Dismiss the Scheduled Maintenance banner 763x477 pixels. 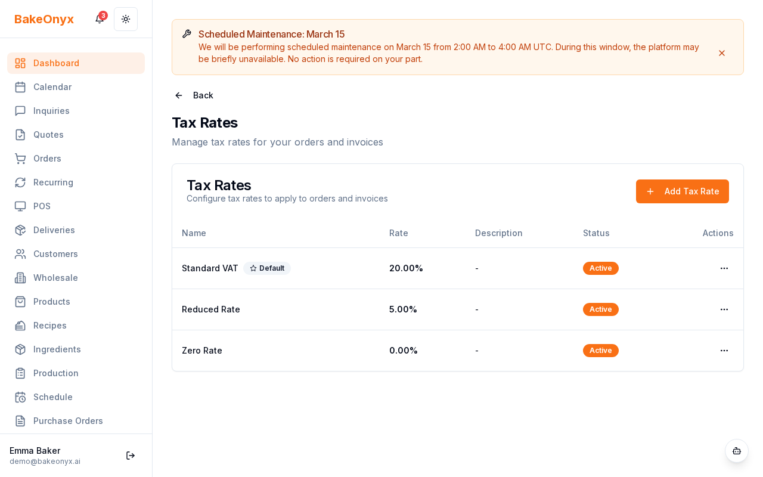click(x=722, y=53)
